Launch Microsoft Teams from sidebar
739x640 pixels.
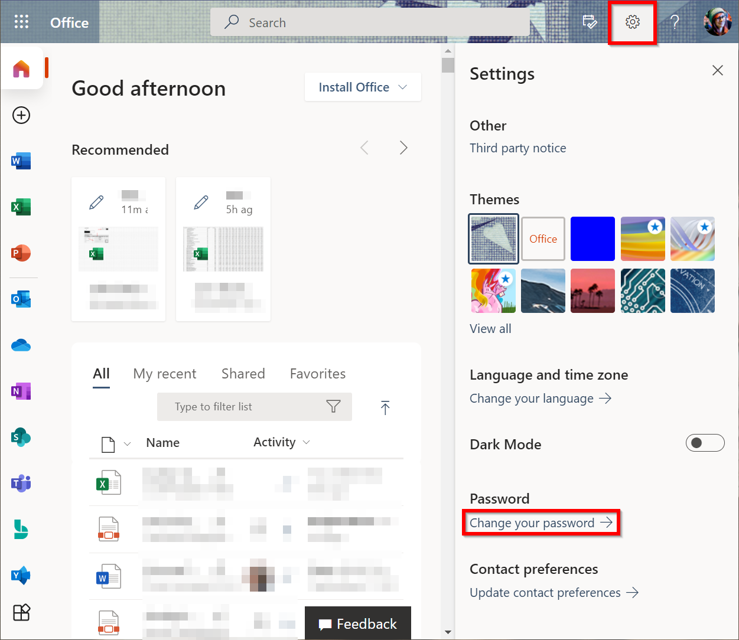pos(21,484)
